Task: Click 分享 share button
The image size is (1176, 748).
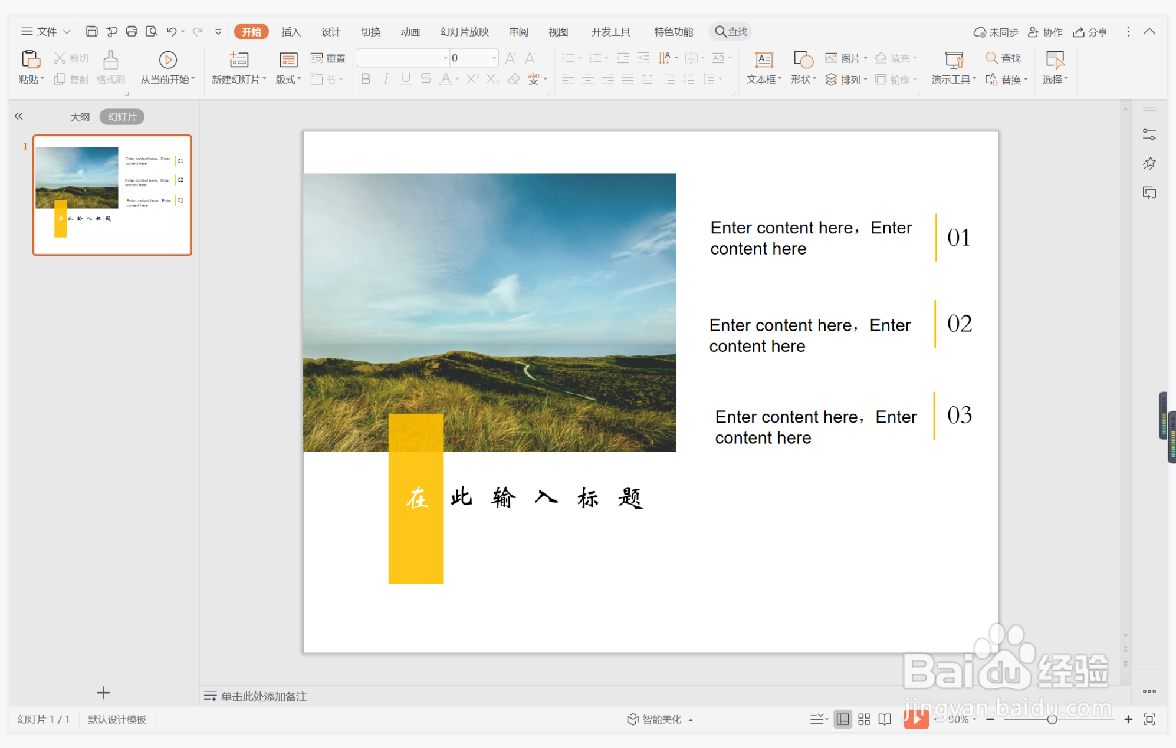Action: 1090,32
